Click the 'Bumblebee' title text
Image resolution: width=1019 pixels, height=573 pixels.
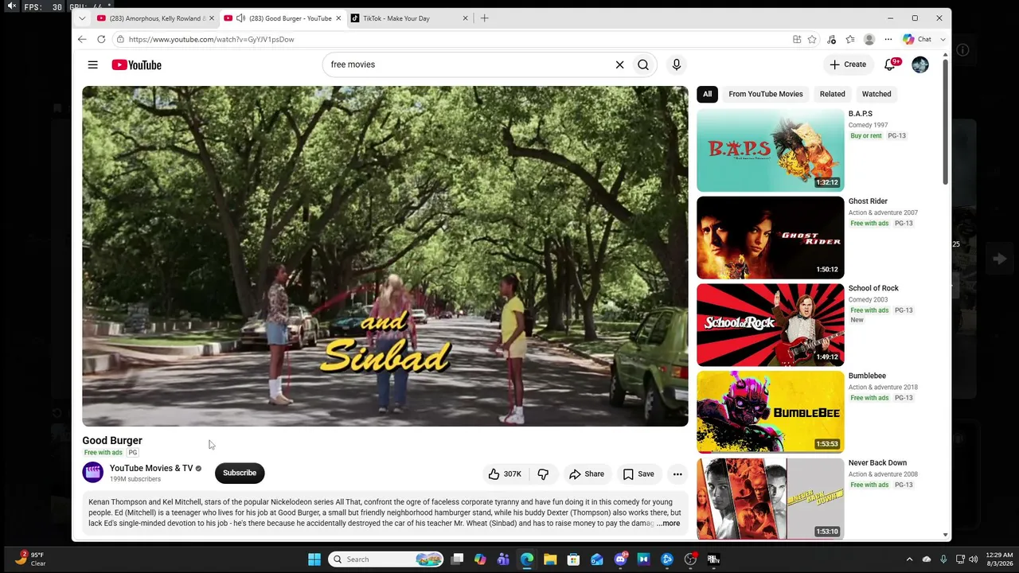(867, 376)
